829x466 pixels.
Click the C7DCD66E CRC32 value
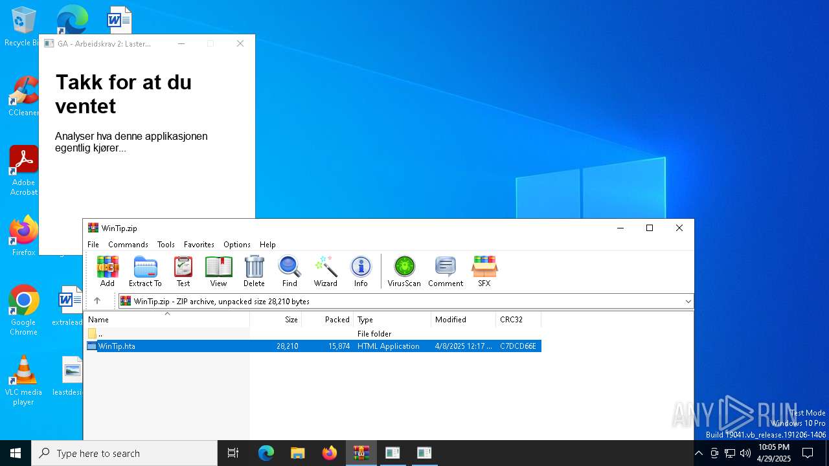point(518,346)
